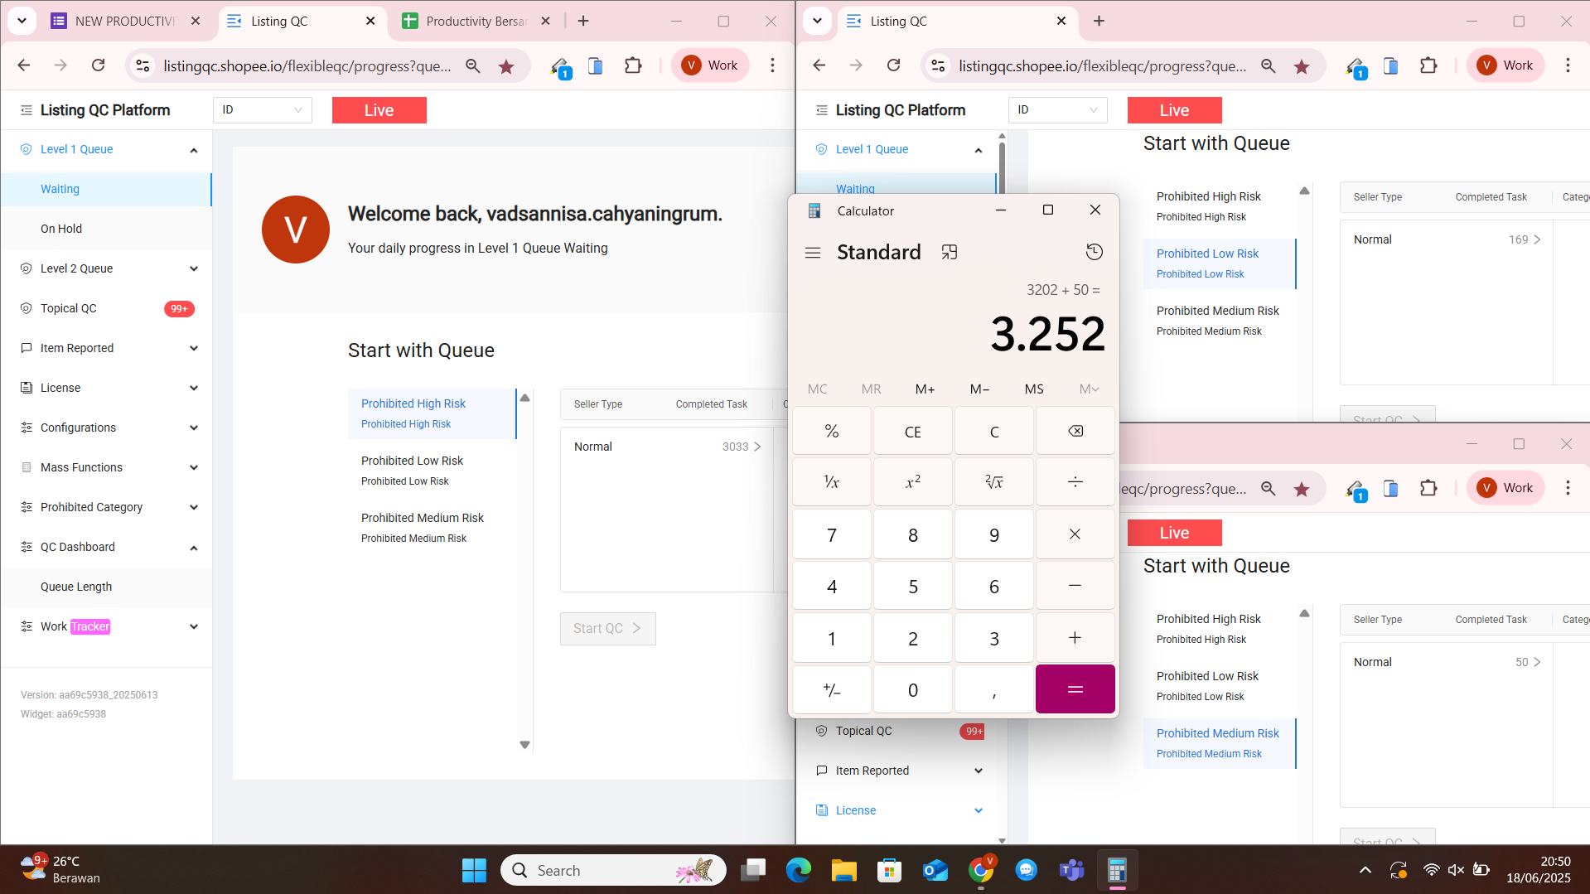This screenshot has height=894, width=1590.
Task: Open the ID region dropdown in top-right window
Action: (x=1058, y=110)
